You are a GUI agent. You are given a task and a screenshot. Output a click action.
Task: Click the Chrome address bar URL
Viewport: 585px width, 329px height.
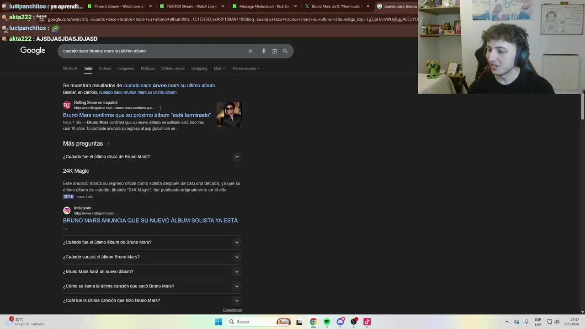[x=232, y=19]
